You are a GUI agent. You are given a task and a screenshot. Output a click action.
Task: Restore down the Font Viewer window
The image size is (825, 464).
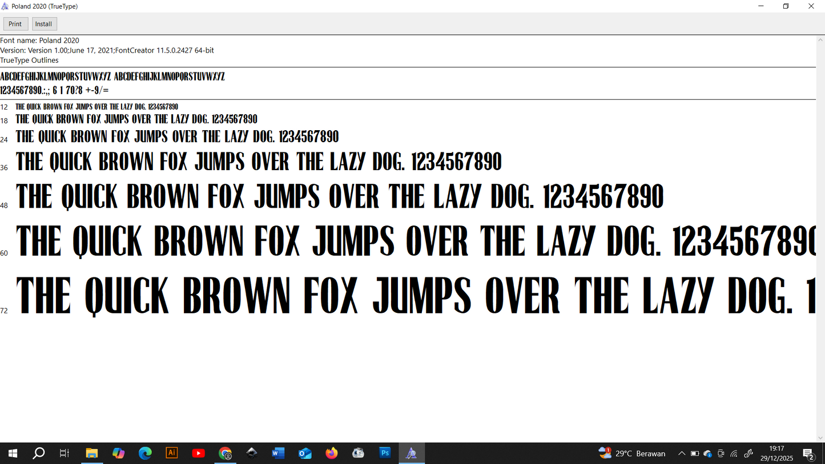(x=786, y=6)
